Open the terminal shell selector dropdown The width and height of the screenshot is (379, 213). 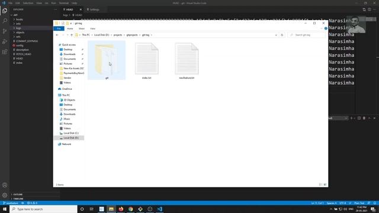(x=338, y=118)
